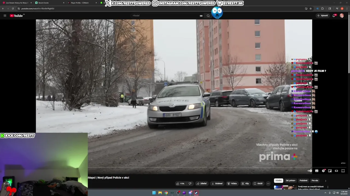The height and width of the screenshot is (196, 350).
Task: Click the Vďaka thanks button
Action: click(232, 183)
